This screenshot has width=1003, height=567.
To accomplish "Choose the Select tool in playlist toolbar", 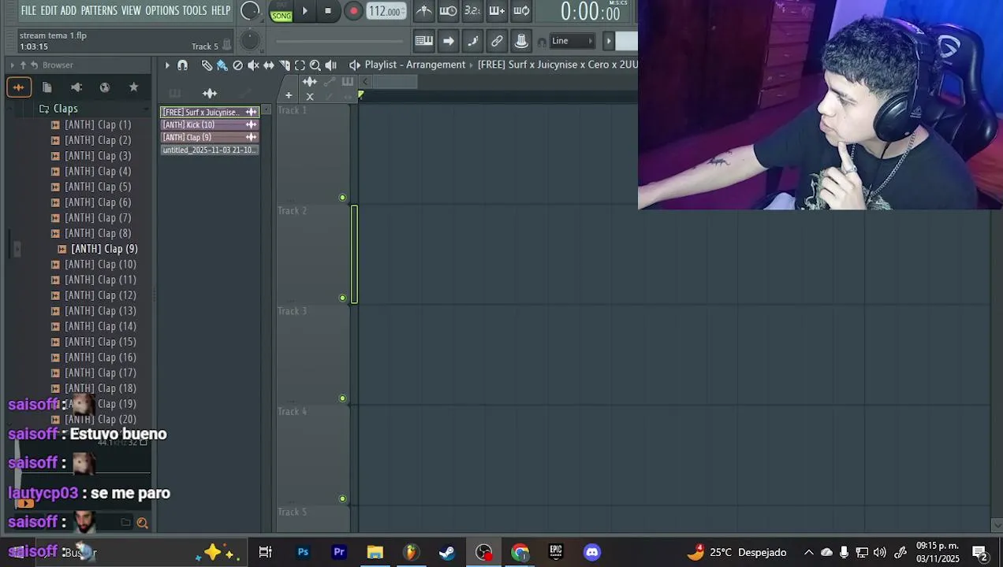I will pyautogui.click(x=300, y=65).
